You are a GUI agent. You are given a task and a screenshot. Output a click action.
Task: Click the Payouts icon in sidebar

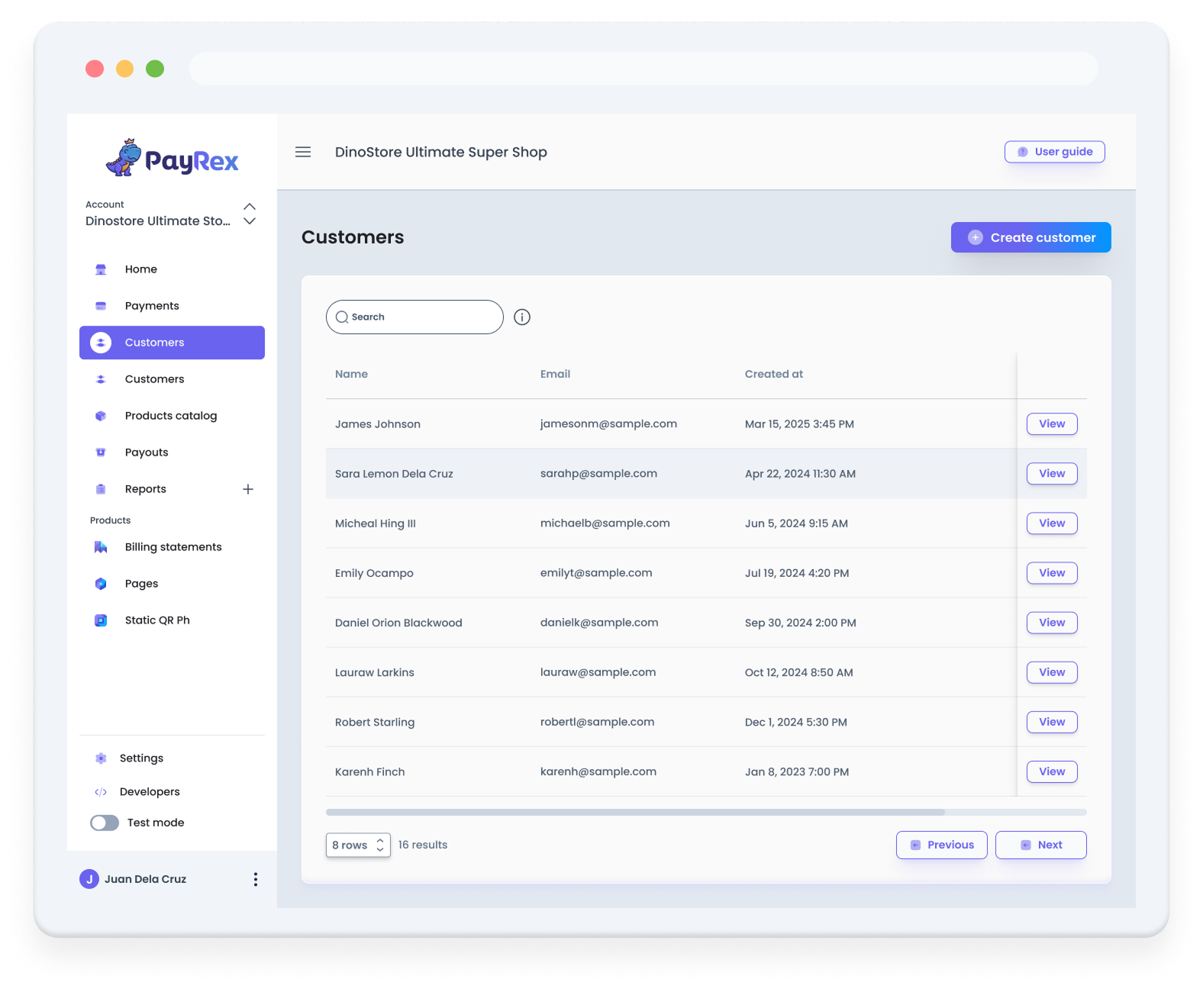pyautogui.click(x=101, y=452)
